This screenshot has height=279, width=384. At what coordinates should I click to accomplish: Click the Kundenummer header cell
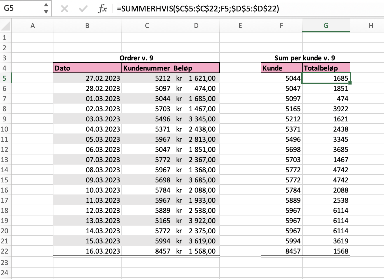tap(147, 68)
